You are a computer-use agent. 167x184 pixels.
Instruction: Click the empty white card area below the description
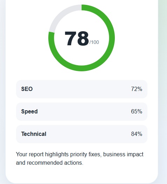tap(82, 174)
